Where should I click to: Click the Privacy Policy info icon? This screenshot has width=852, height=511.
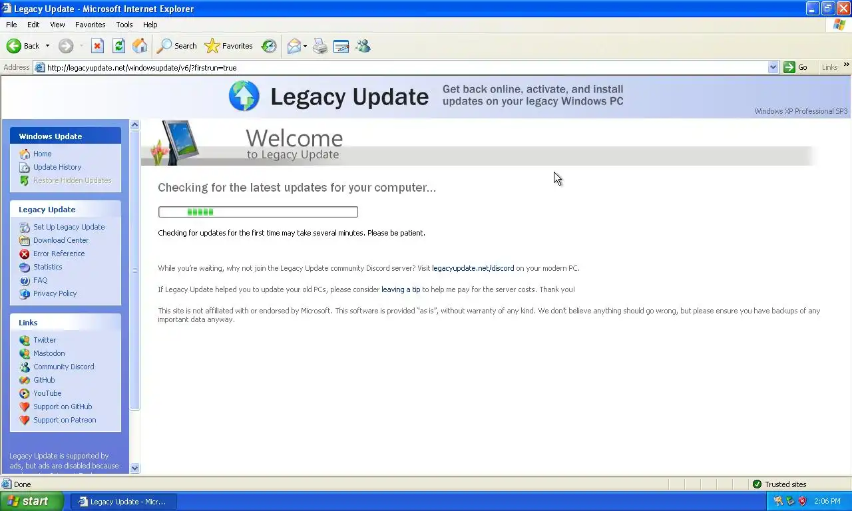point(25,293)
